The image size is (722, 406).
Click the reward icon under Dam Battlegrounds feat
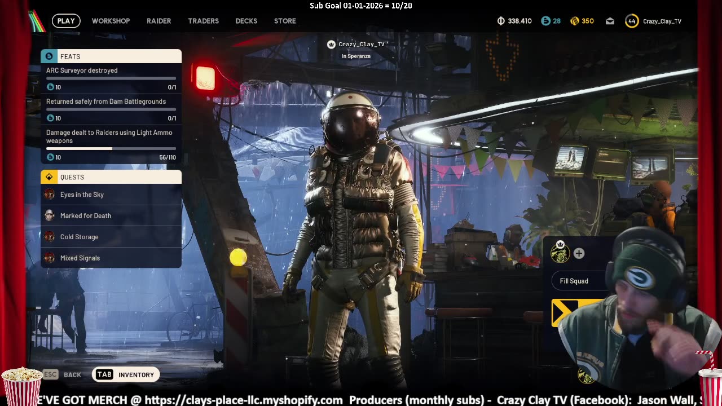tap(50, 118)
